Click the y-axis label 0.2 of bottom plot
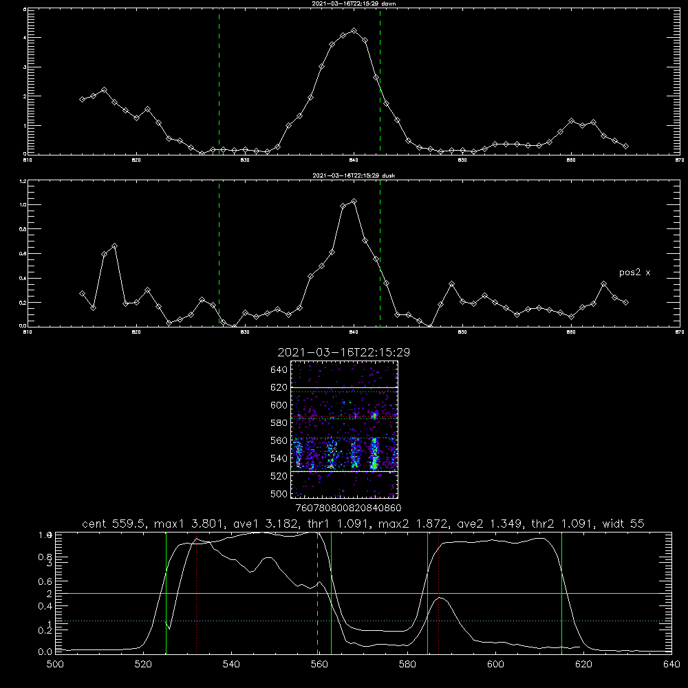Screen dimensions: 688x688 click(x=45, y=630)
